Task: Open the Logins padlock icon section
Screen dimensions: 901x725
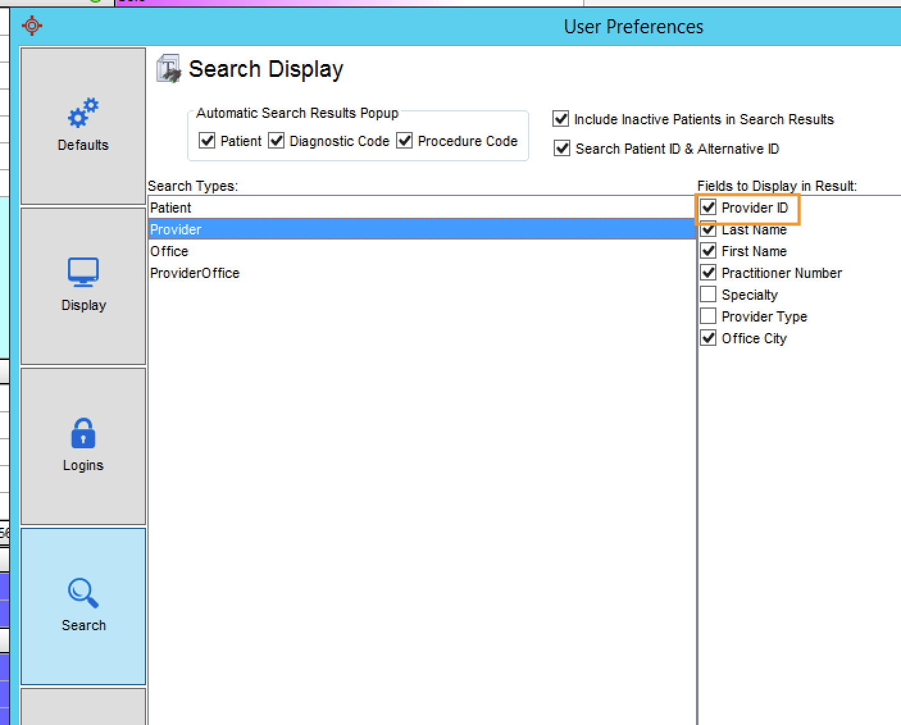Action: [x=83, y=446]
